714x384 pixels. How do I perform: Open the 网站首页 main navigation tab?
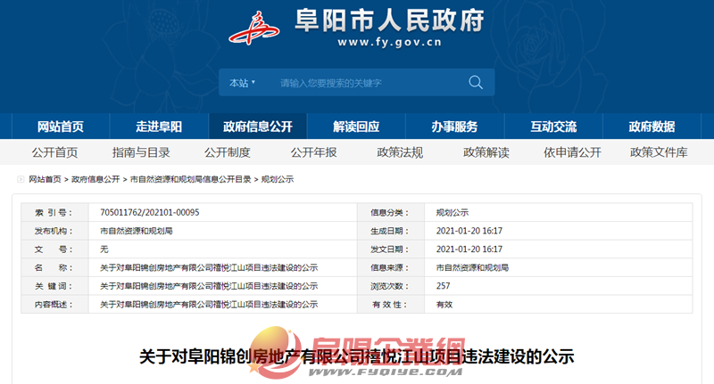coord(61,127)
